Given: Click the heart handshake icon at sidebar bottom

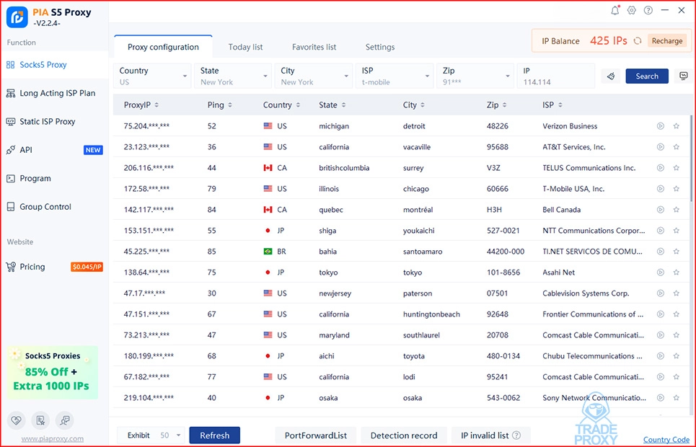Looking at the screenshot, I should pyautogui.click(x=17, y=420).
